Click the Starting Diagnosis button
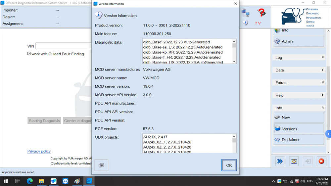 coord(44,120)
